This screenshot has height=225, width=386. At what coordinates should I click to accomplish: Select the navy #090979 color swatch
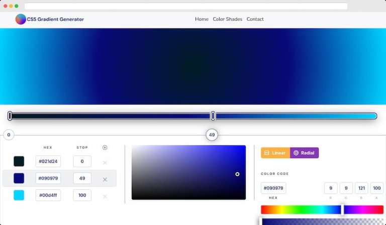coord(19,178)
